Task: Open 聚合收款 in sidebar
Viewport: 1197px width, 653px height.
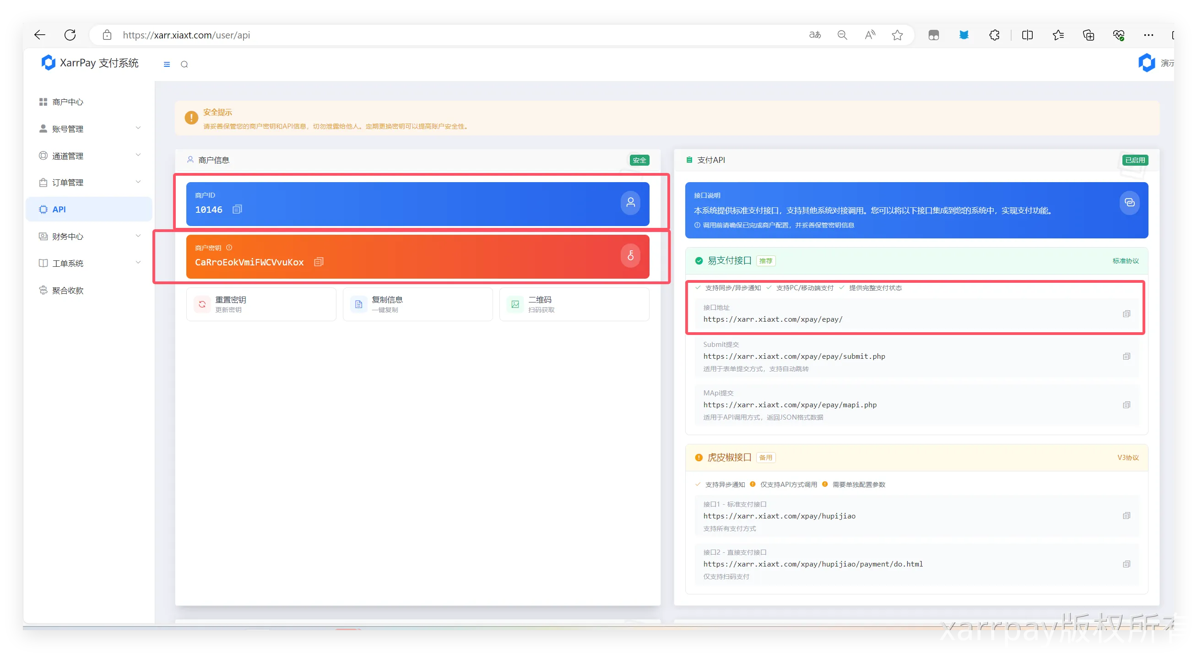Action: tap(67, 290)
